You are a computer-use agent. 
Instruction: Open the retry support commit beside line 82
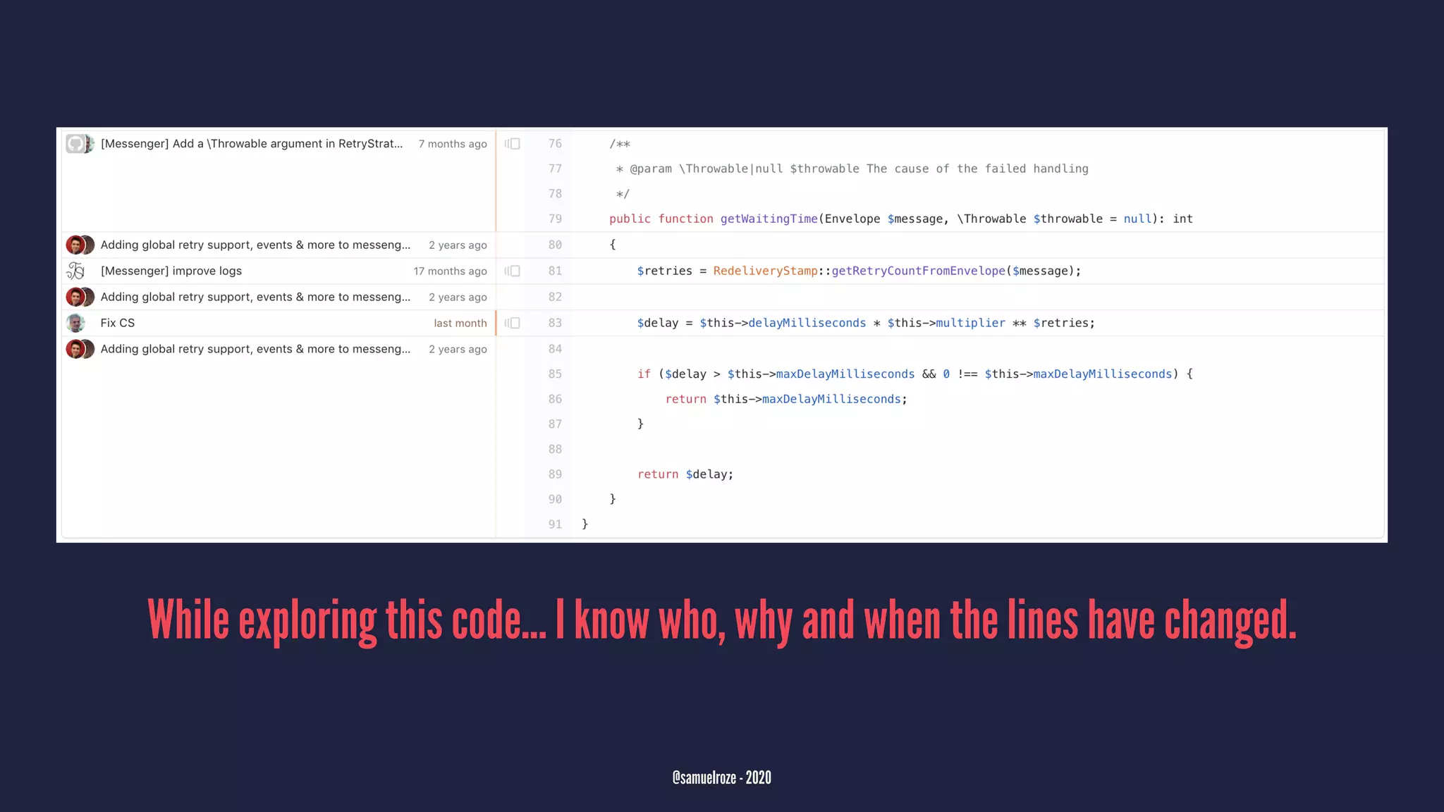point(255,297)
